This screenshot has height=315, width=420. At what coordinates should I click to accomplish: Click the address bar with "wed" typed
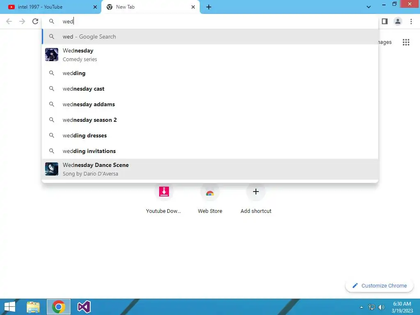pyautogui.click(x=210, y=21)
